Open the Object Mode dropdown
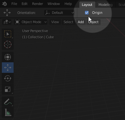This screenshot has width=125, height=120. click(x=31, y=22)
